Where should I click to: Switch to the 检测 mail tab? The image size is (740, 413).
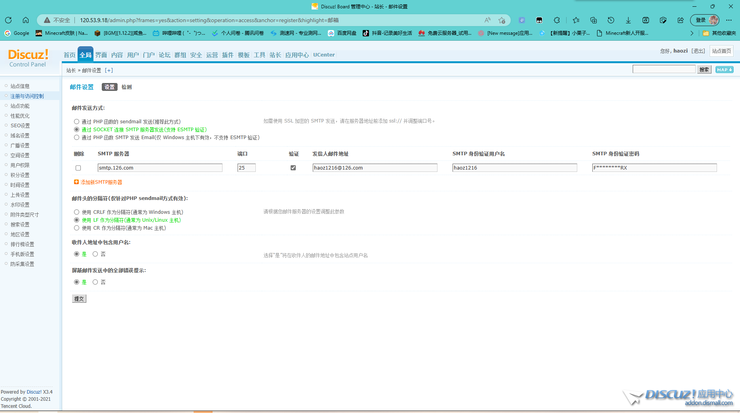(127, 87)
